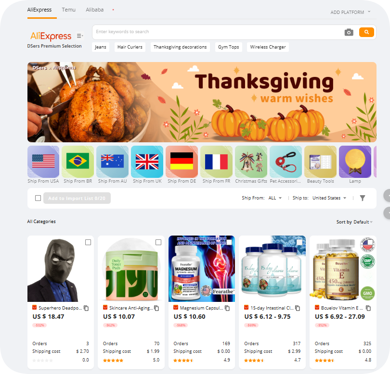Open the Pet Accessories category icon

pos(286,162)
